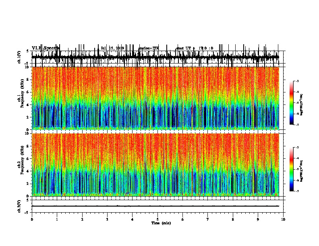
Task: Click the ch.1 voltage waveform plot
Action: click(x=155, y=57)
